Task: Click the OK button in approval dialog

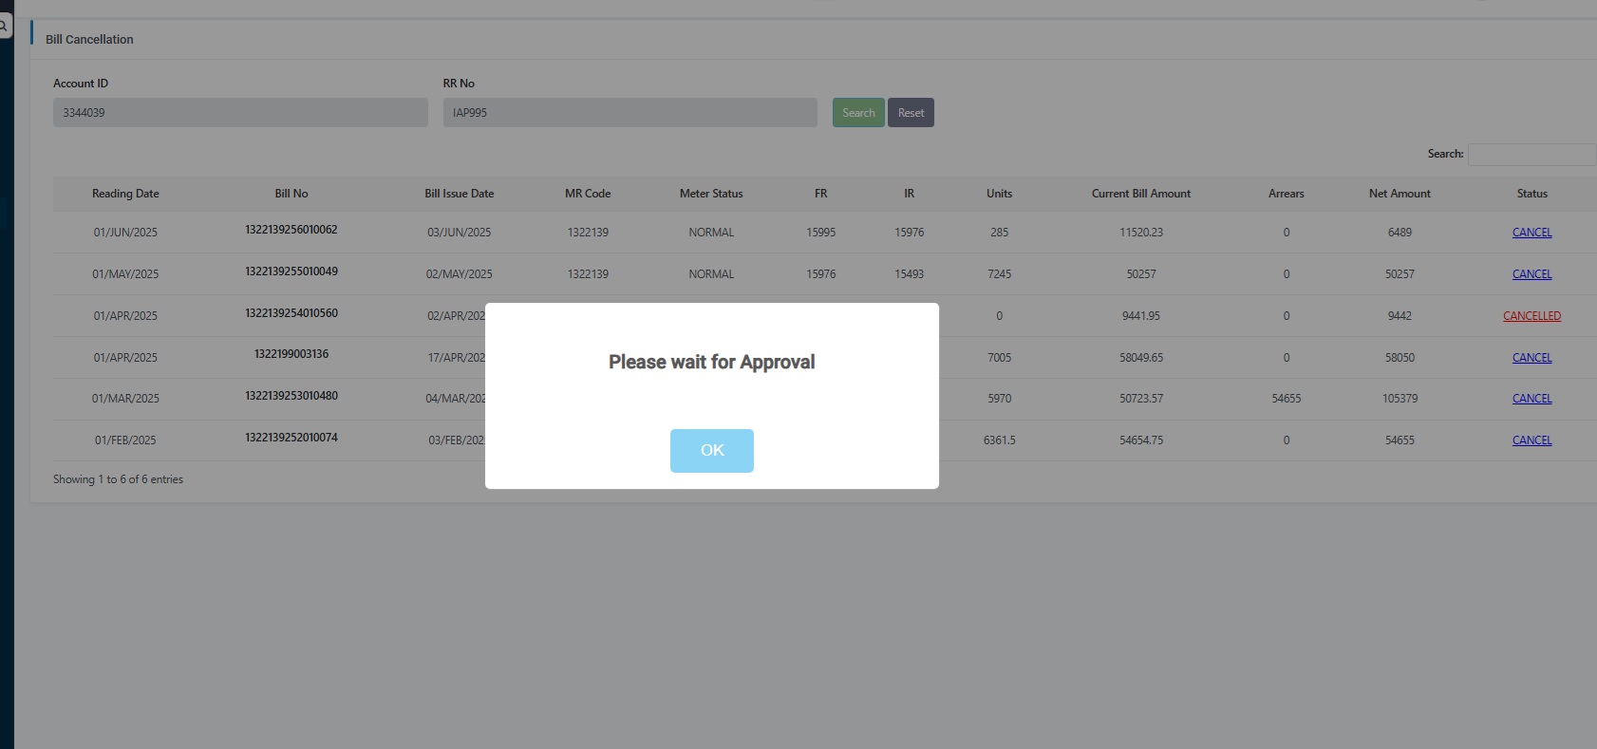Action: [x=712, y=450]
